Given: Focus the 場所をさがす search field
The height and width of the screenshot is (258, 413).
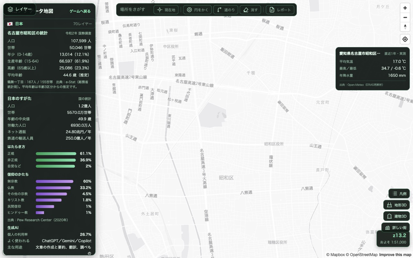Looking at the screenshot, I should [134, 10].
